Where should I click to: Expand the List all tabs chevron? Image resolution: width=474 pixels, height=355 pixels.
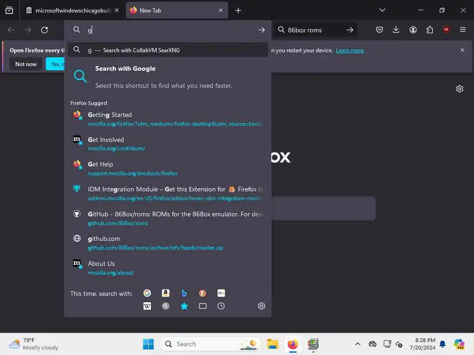tap(382, 10)
